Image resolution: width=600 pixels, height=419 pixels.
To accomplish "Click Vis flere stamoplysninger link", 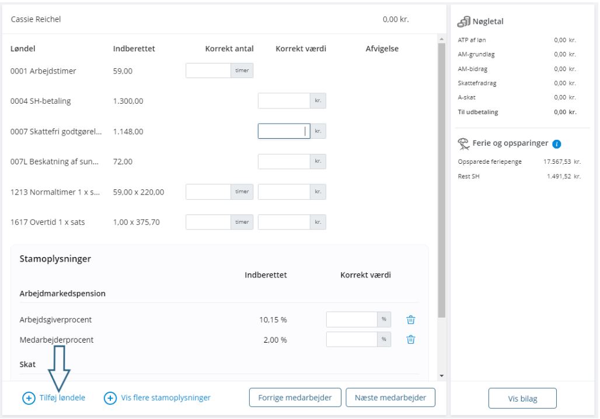I will pos(165,398).
